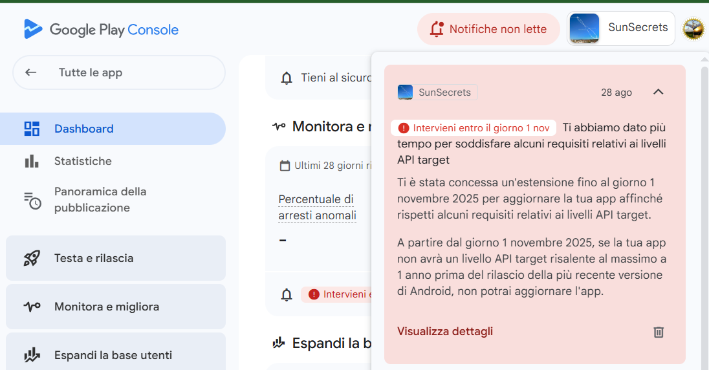Viewport: 709px width, 370px height.
Task: Delete the notification using the trash icon
Action: [x=659, y=332]
